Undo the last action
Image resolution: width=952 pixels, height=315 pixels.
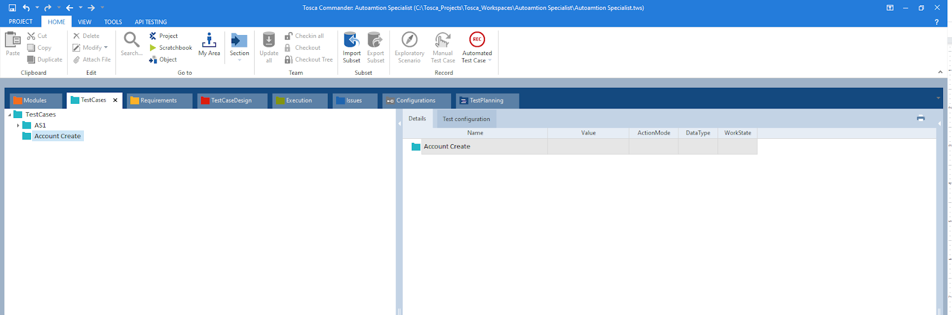pos(26,8)
